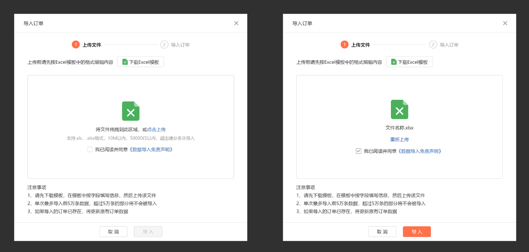
Task: Open 《数据导入免责声明》 link in the left dialog
Action: point(151,149)
